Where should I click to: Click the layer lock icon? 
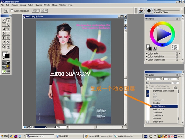point(176,87)
